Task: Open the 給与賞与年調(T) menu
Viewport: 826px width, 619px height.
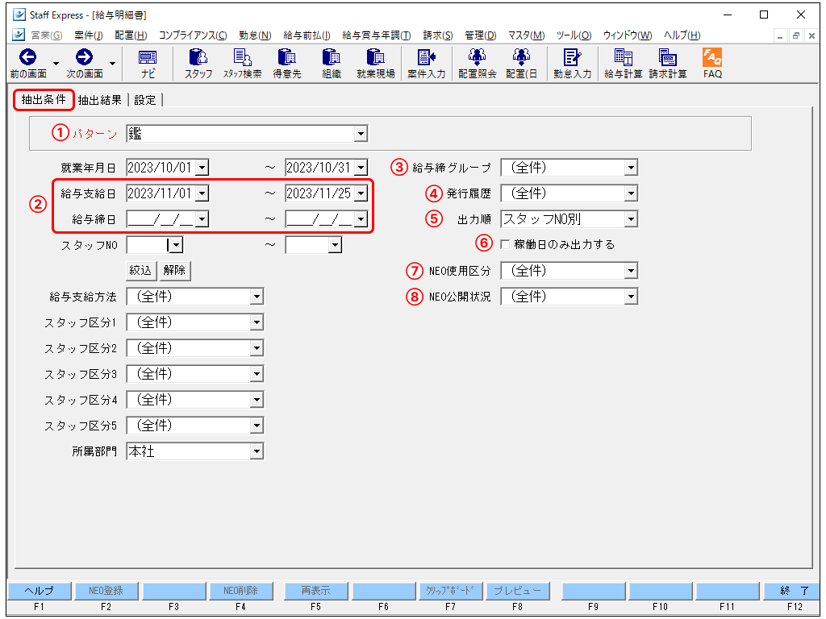Action: pos(376,35)
